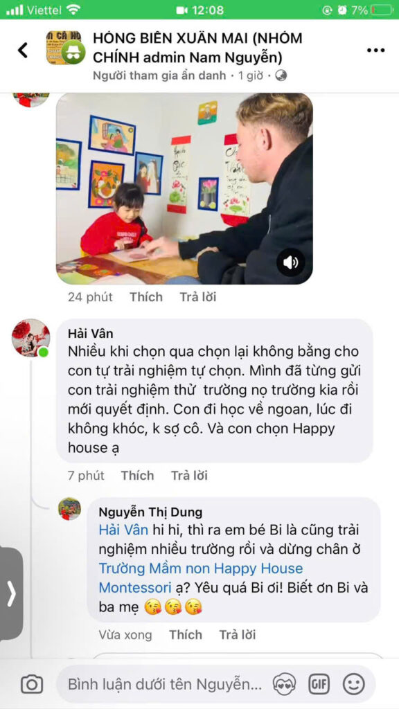The width and height of the screenshot is (399, 709).
Task: Like the video comment posted 24 phút ago
Action: tap(145, 297)
